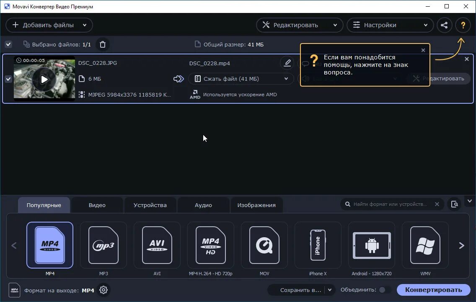
Task: Select the MOV QuickTime format
Action: [264, 245]
